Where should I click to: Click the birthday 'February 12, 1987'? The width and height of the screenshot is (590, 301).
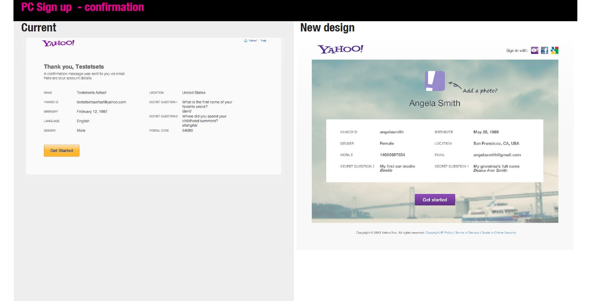coord(92,112)
